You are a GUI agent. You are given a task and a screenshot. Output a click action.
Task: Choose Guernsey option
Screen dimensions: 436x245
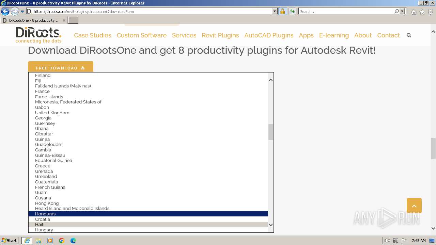coord(148,124)
